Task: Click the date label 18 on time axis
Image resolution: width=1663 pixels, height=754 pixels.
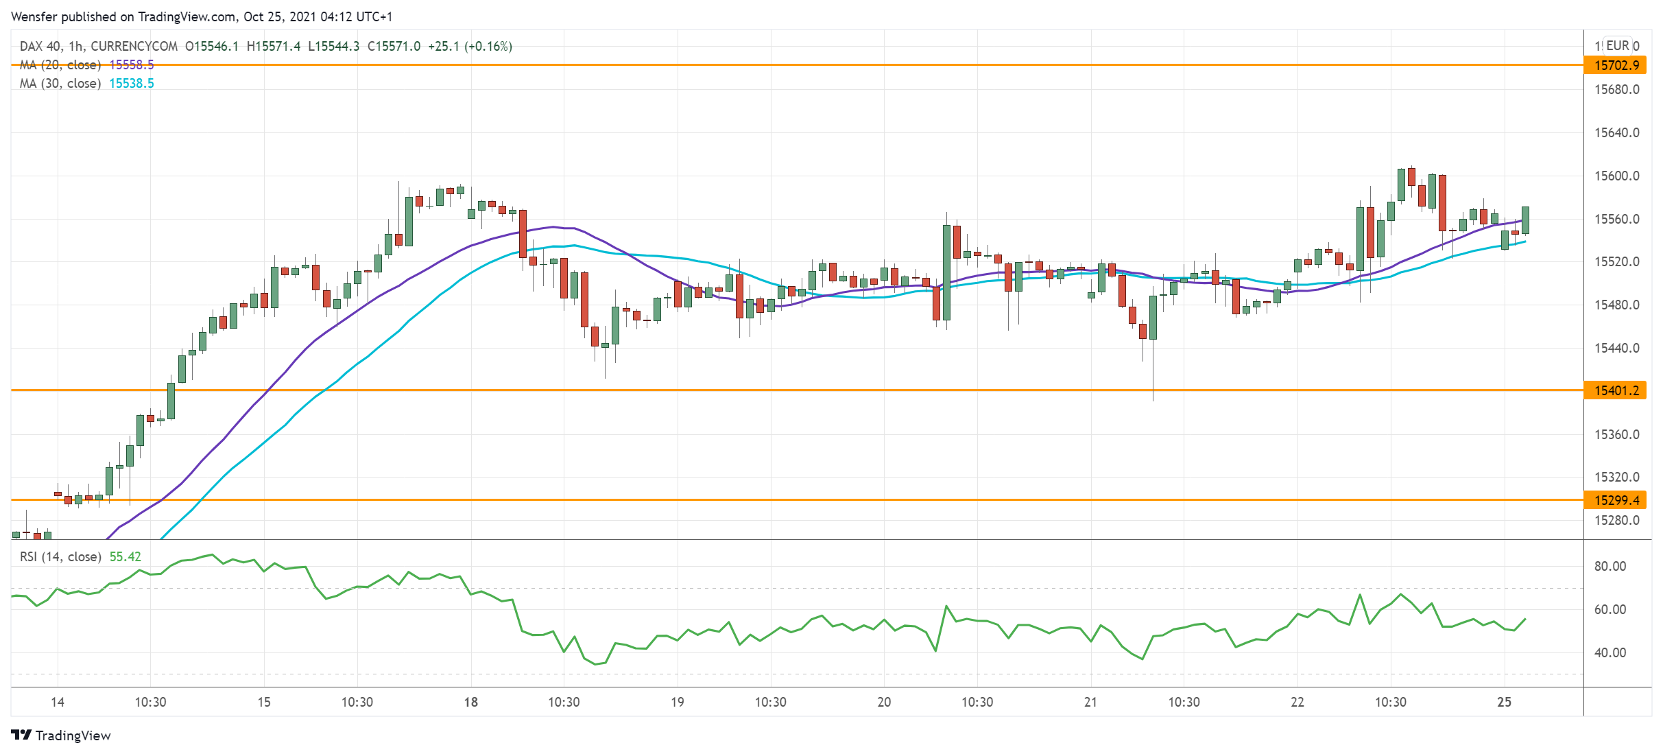Action: click(470, 702)
